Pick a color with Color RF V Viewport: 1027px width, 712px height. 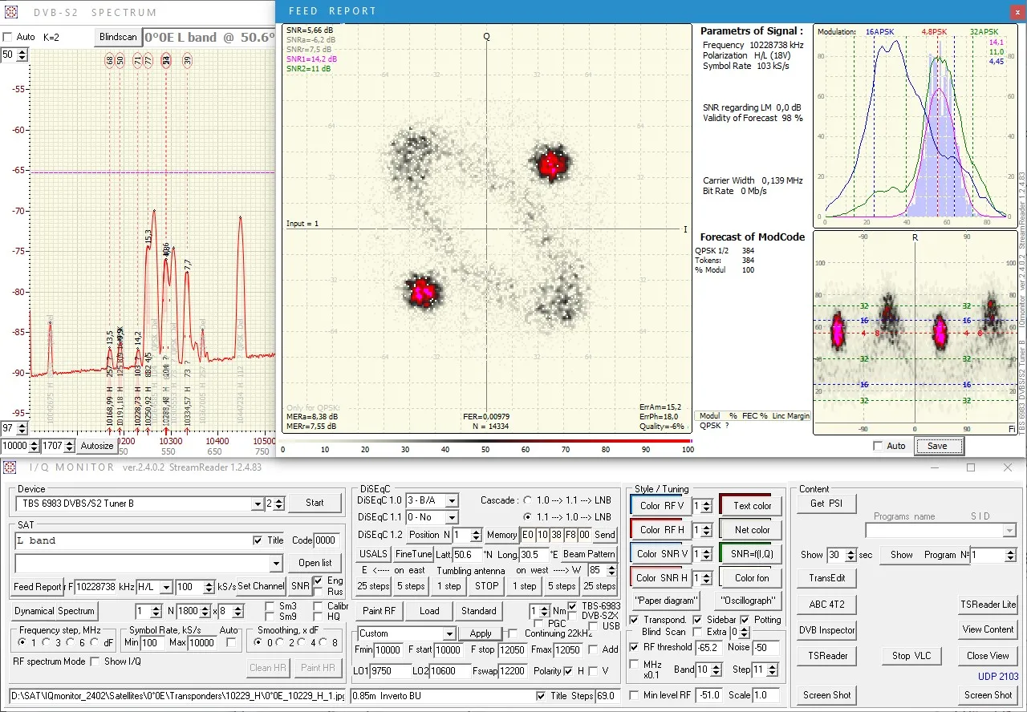pos(661,506)
